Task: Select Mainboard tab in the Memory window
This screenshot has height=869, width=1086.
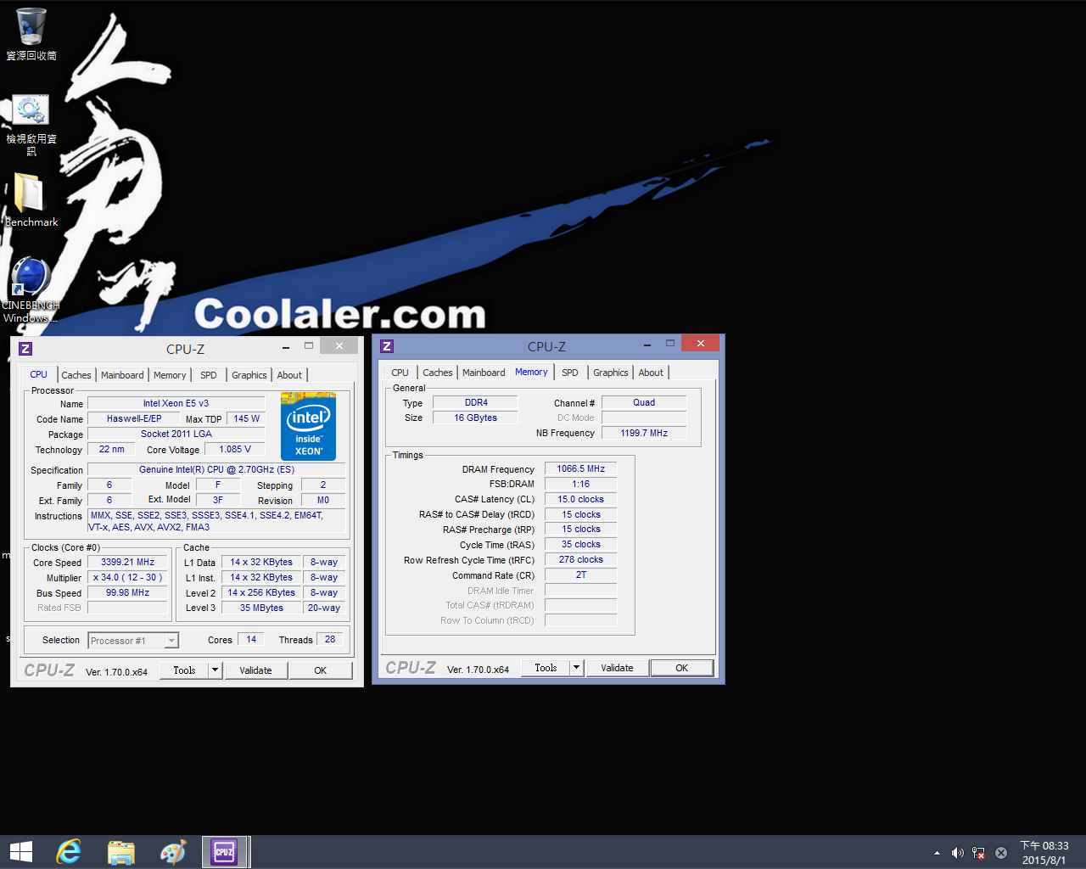Action: pyautogui.click(x=484, y=373)
